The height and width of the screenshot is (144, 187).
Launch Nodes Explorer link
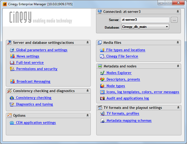[119, 73]
